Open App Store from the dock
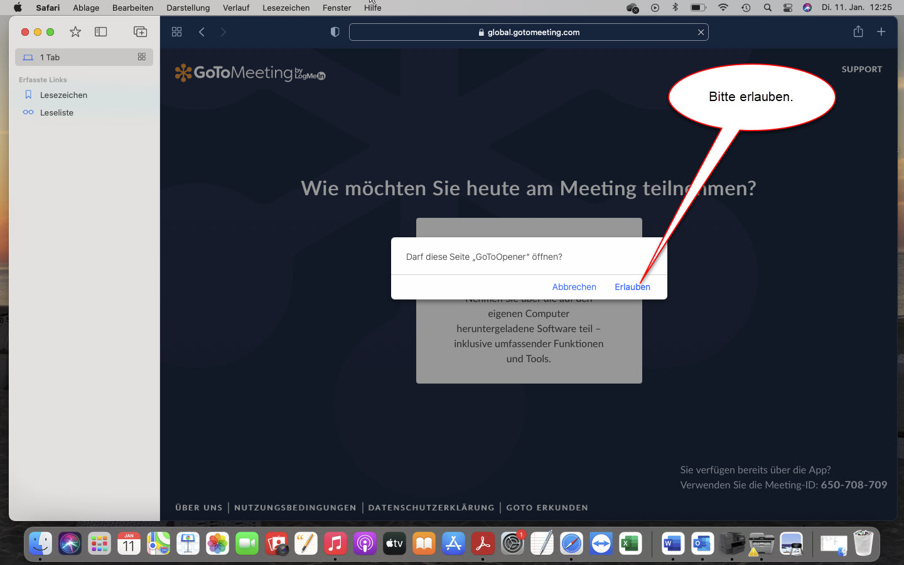 (453, 543)
